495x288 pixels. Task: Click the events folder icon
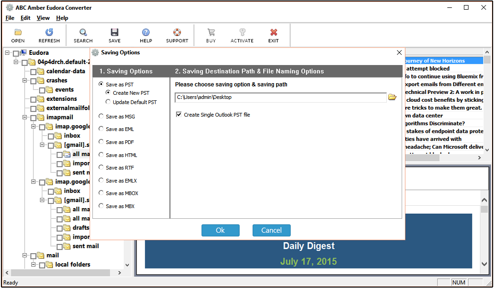click(50, 90)
